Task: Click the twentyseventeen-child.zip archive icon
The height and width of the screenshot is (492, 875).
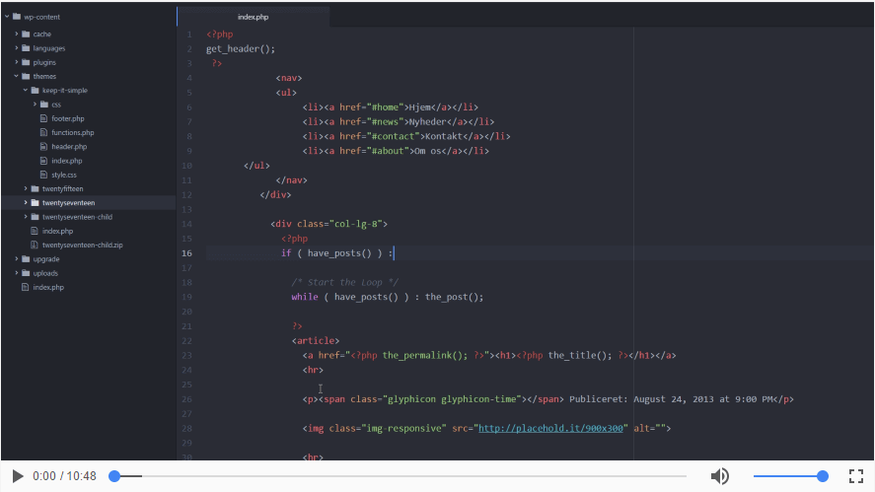Action: click(x=35, y=245)
